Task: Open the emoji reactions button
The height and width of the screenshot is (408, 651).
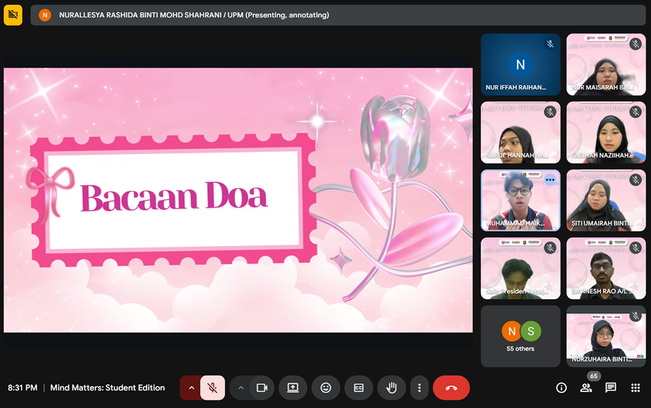Action: (325, 388)
